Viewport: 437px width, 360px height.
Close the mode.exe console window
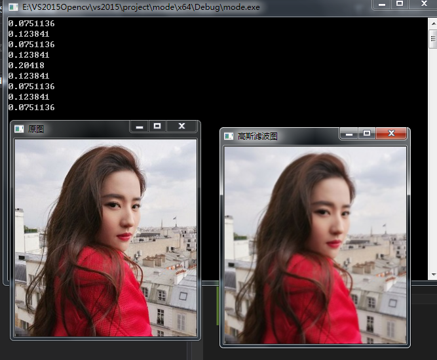coord(424,4)
